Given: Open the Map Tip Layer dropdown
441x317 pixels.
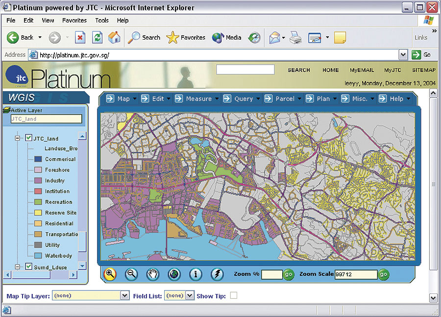Looking at the screenshot, I should (x=125, y=295).
